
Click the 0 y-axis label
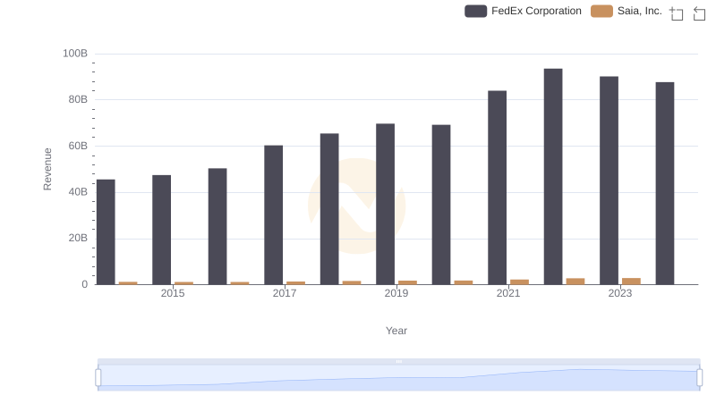pyautogui.click(x=84, y=284)
